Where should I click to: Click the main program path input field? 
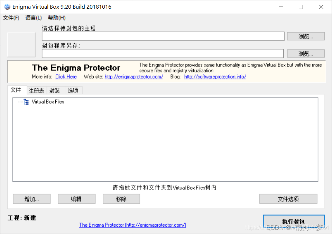pyautogui.click(x=163, y=36)
